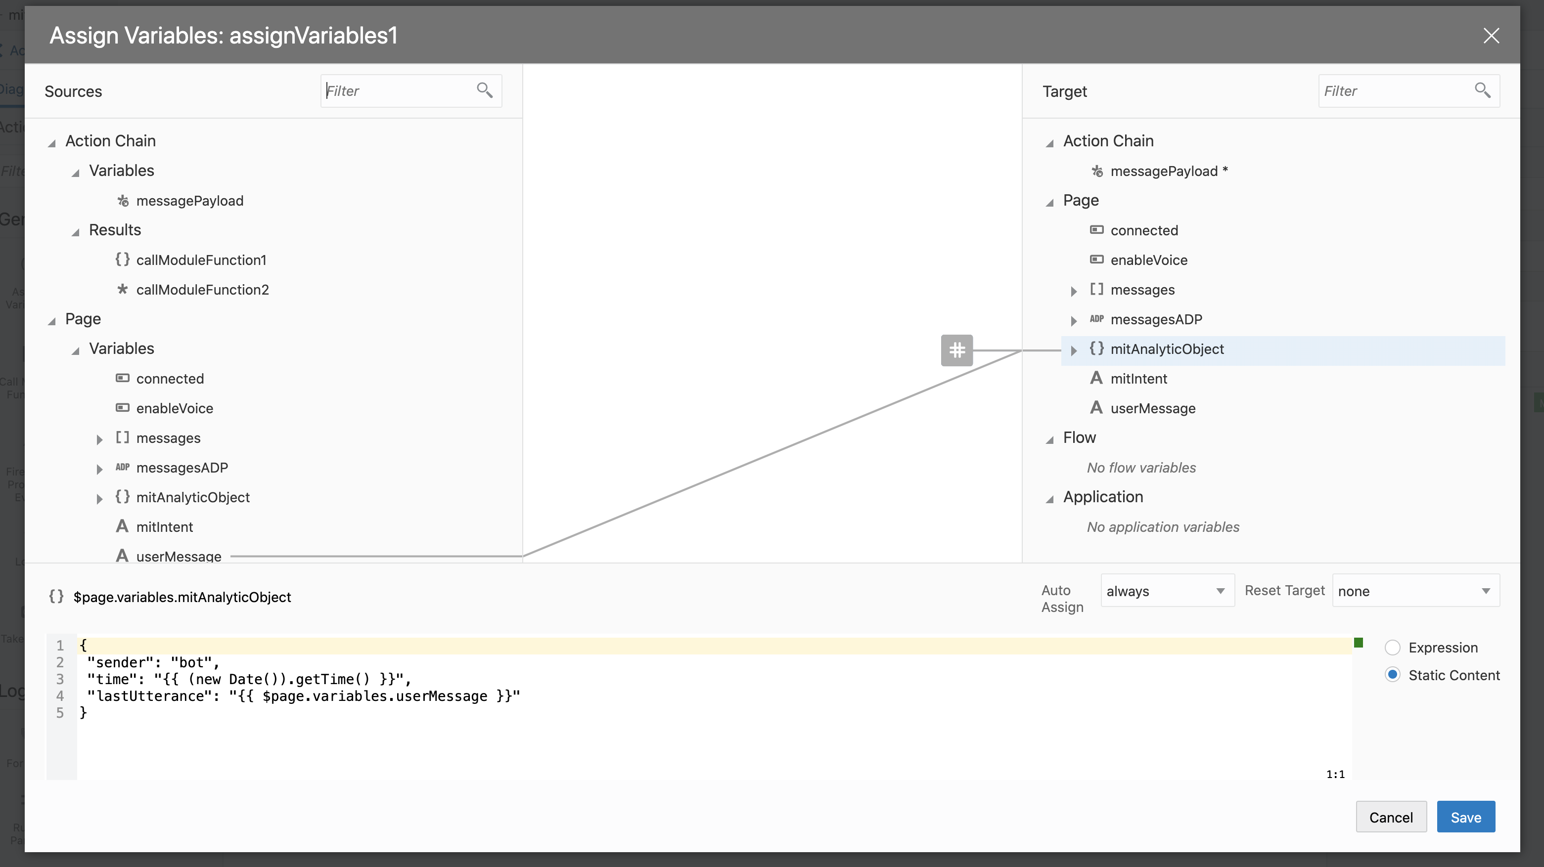This screenshot has height=867, width=1544.
Task: Click the Save button
Action: 1465,817
